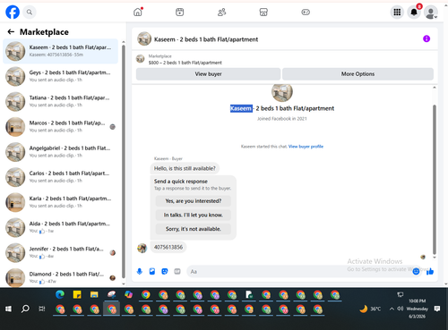The height and width of the screenshot is (330, 448).
Task: Send quick reply "Sorry, it's not available."
Action: tap(194, 229)
